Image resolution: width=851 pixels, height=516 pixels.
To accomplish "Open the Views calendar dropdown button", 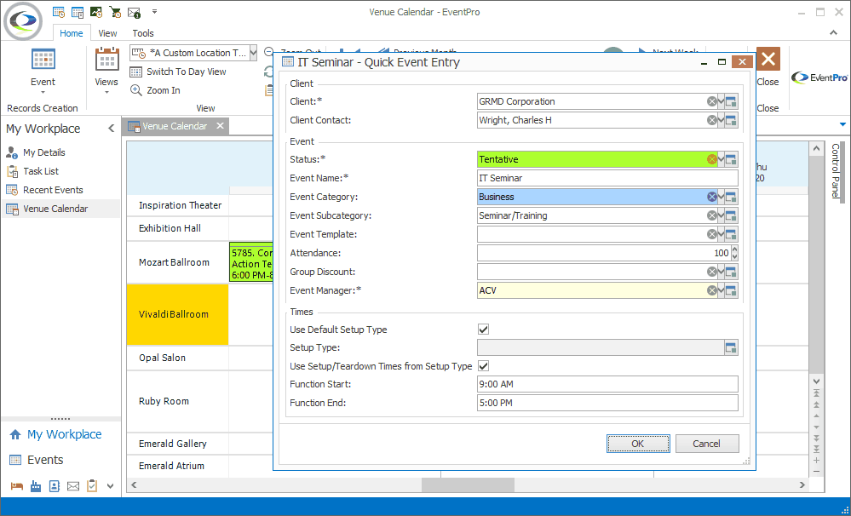I will [106, 71].
